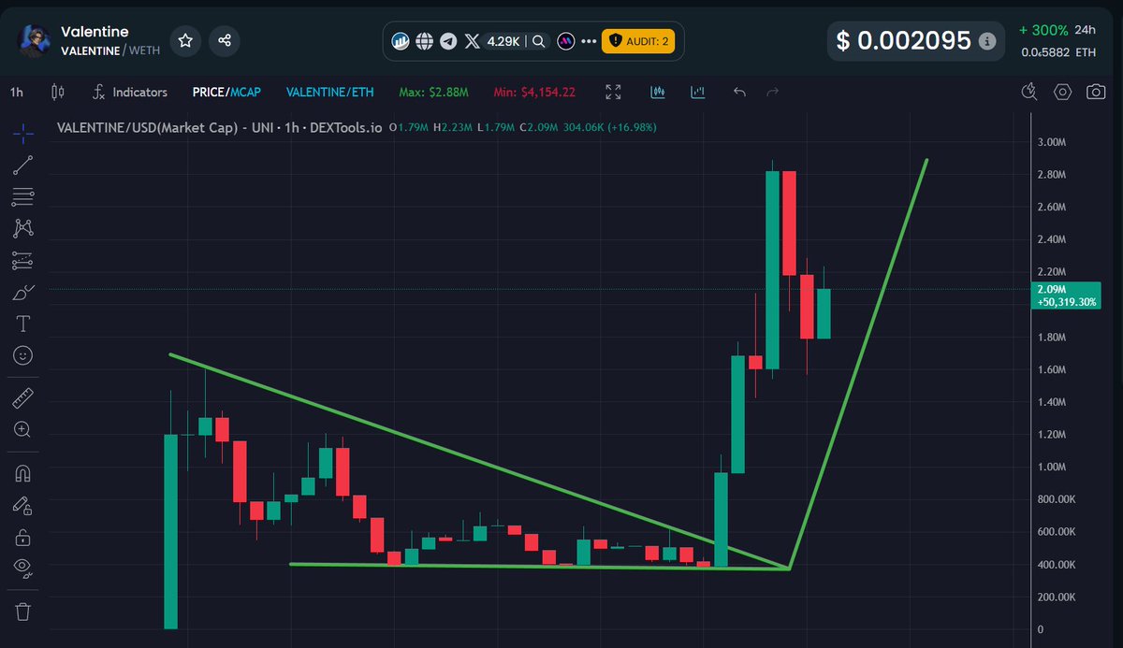The width and height of the screenshot is (1123, 648).
Task: Open the 1h timeframe selector
Action: pyautogui.click(x=17, y=92)
